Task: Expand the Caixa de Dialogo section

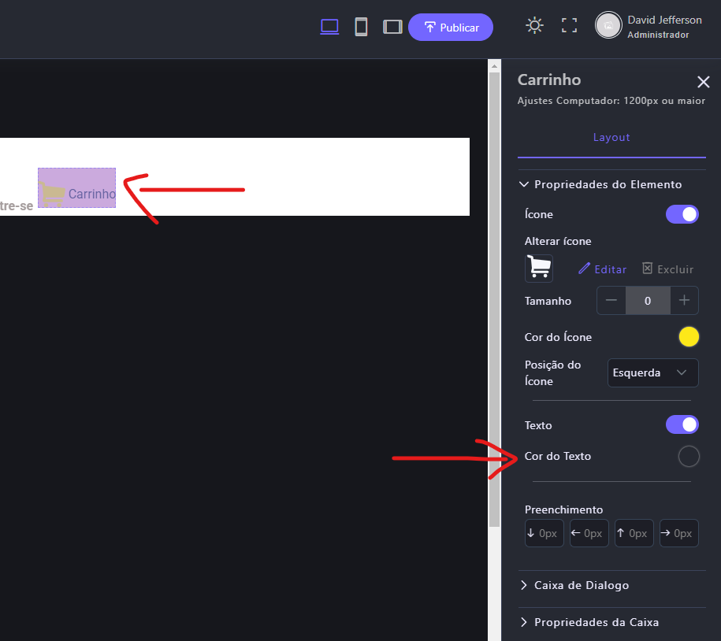Action: (x=582, y=585)
